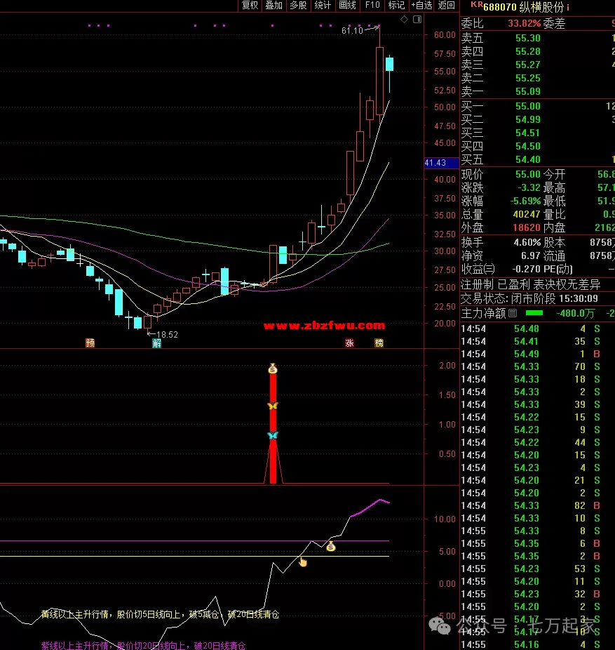Select the 买一 55.00 bid row

coord(538,106)
